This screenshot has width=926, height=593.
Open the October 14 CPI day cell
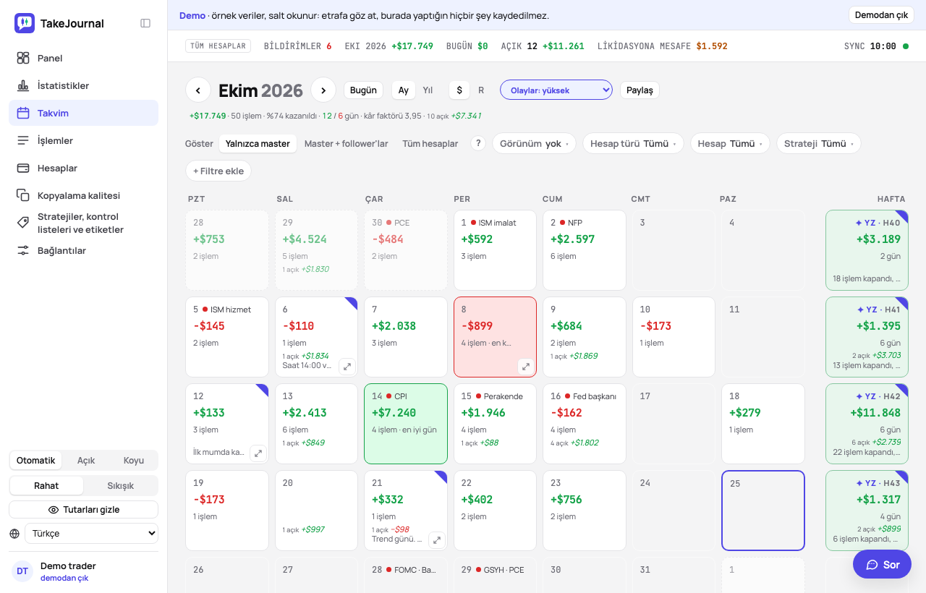coord(406,424)
